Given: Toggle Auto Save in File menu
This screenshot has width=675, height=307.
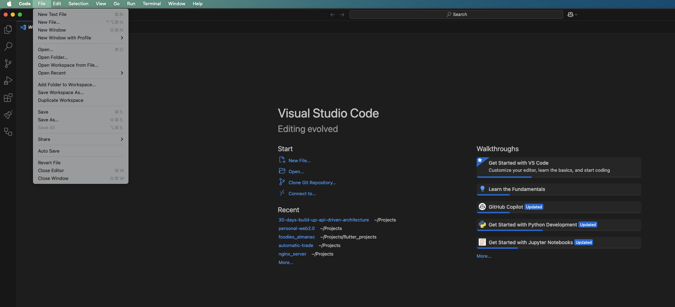Looking at the screenshot, I should coord(81,151).
